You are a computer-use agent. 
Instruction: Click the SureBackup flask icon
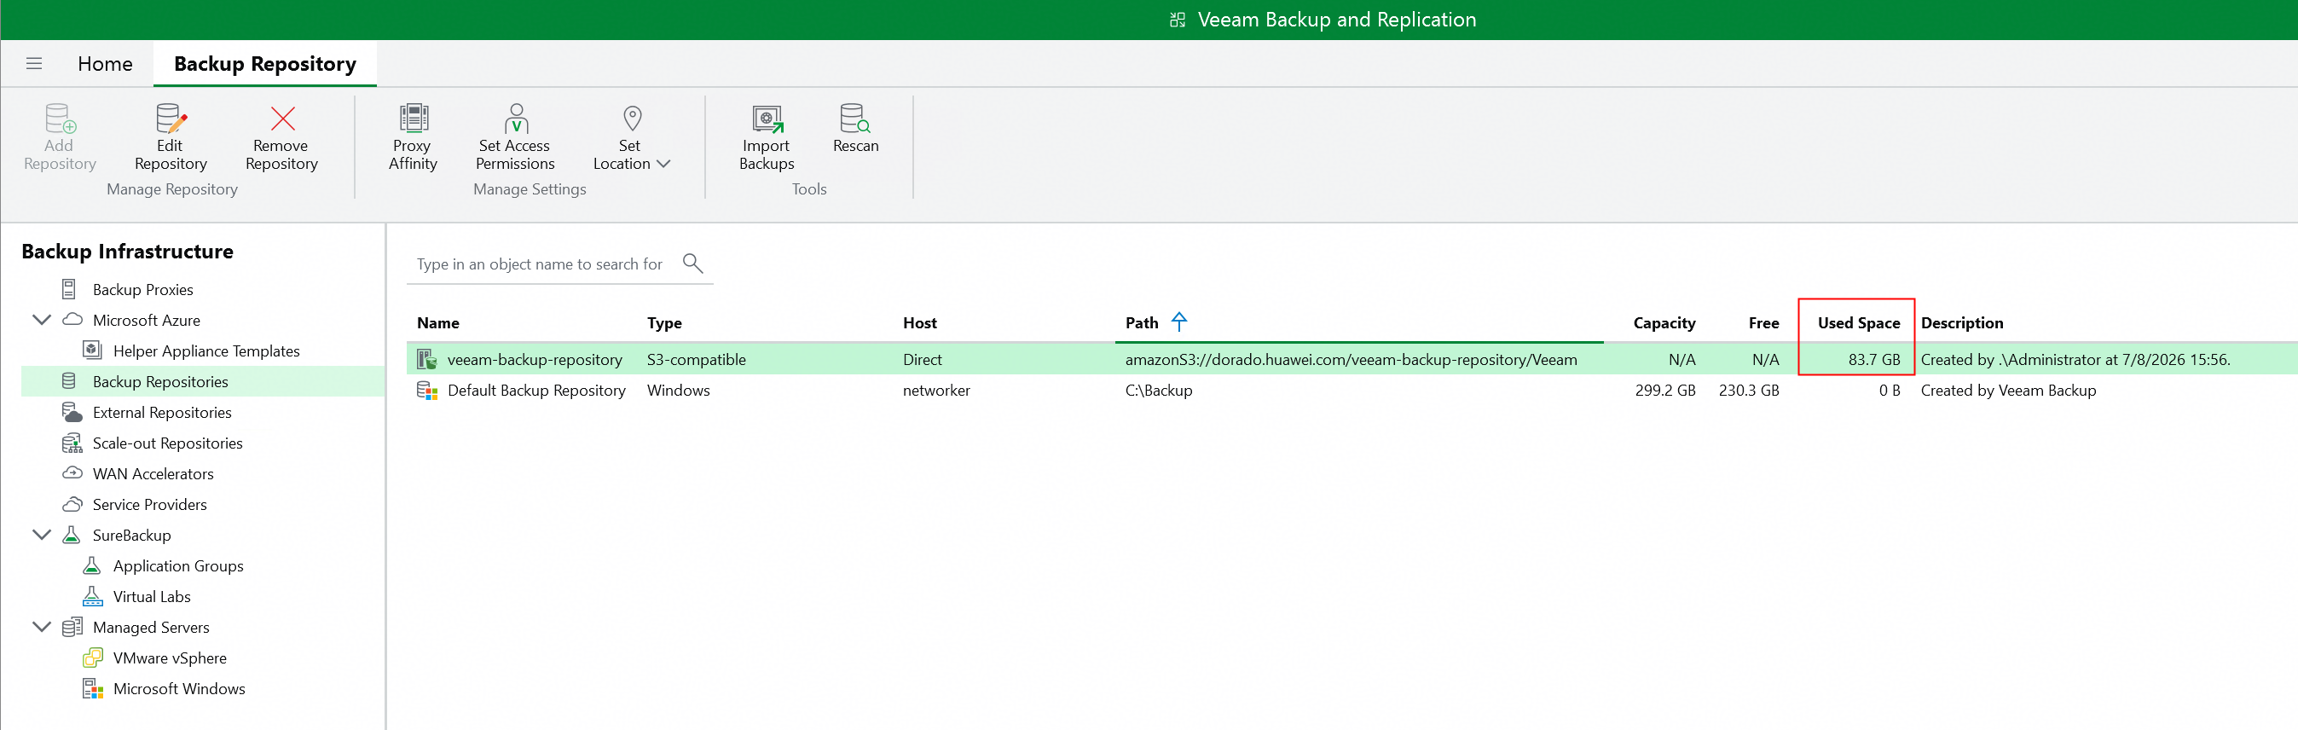(x=72, y=535)
